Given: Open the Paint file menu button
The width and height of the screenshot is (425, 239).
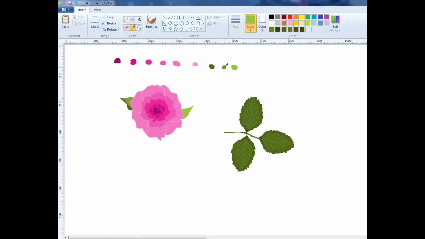Looking at the screenshot, I should 66,10.
